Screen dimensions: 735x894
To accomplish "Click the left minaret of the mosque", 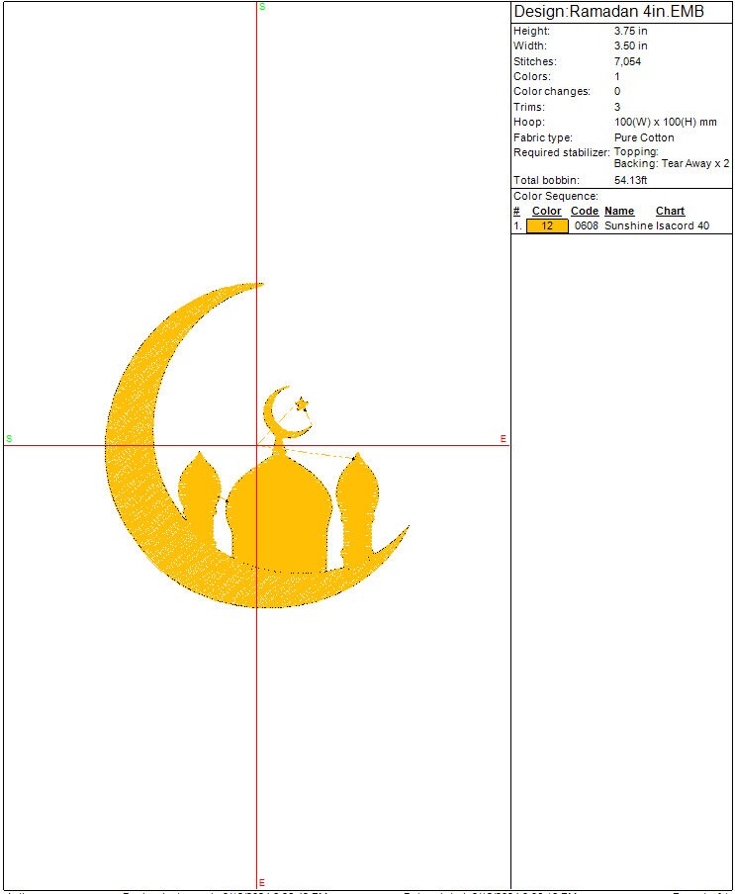I will (199, 494).
